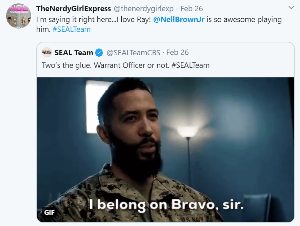Expand the tweet options chevron
300x226 pixels.
pos(291,7)
